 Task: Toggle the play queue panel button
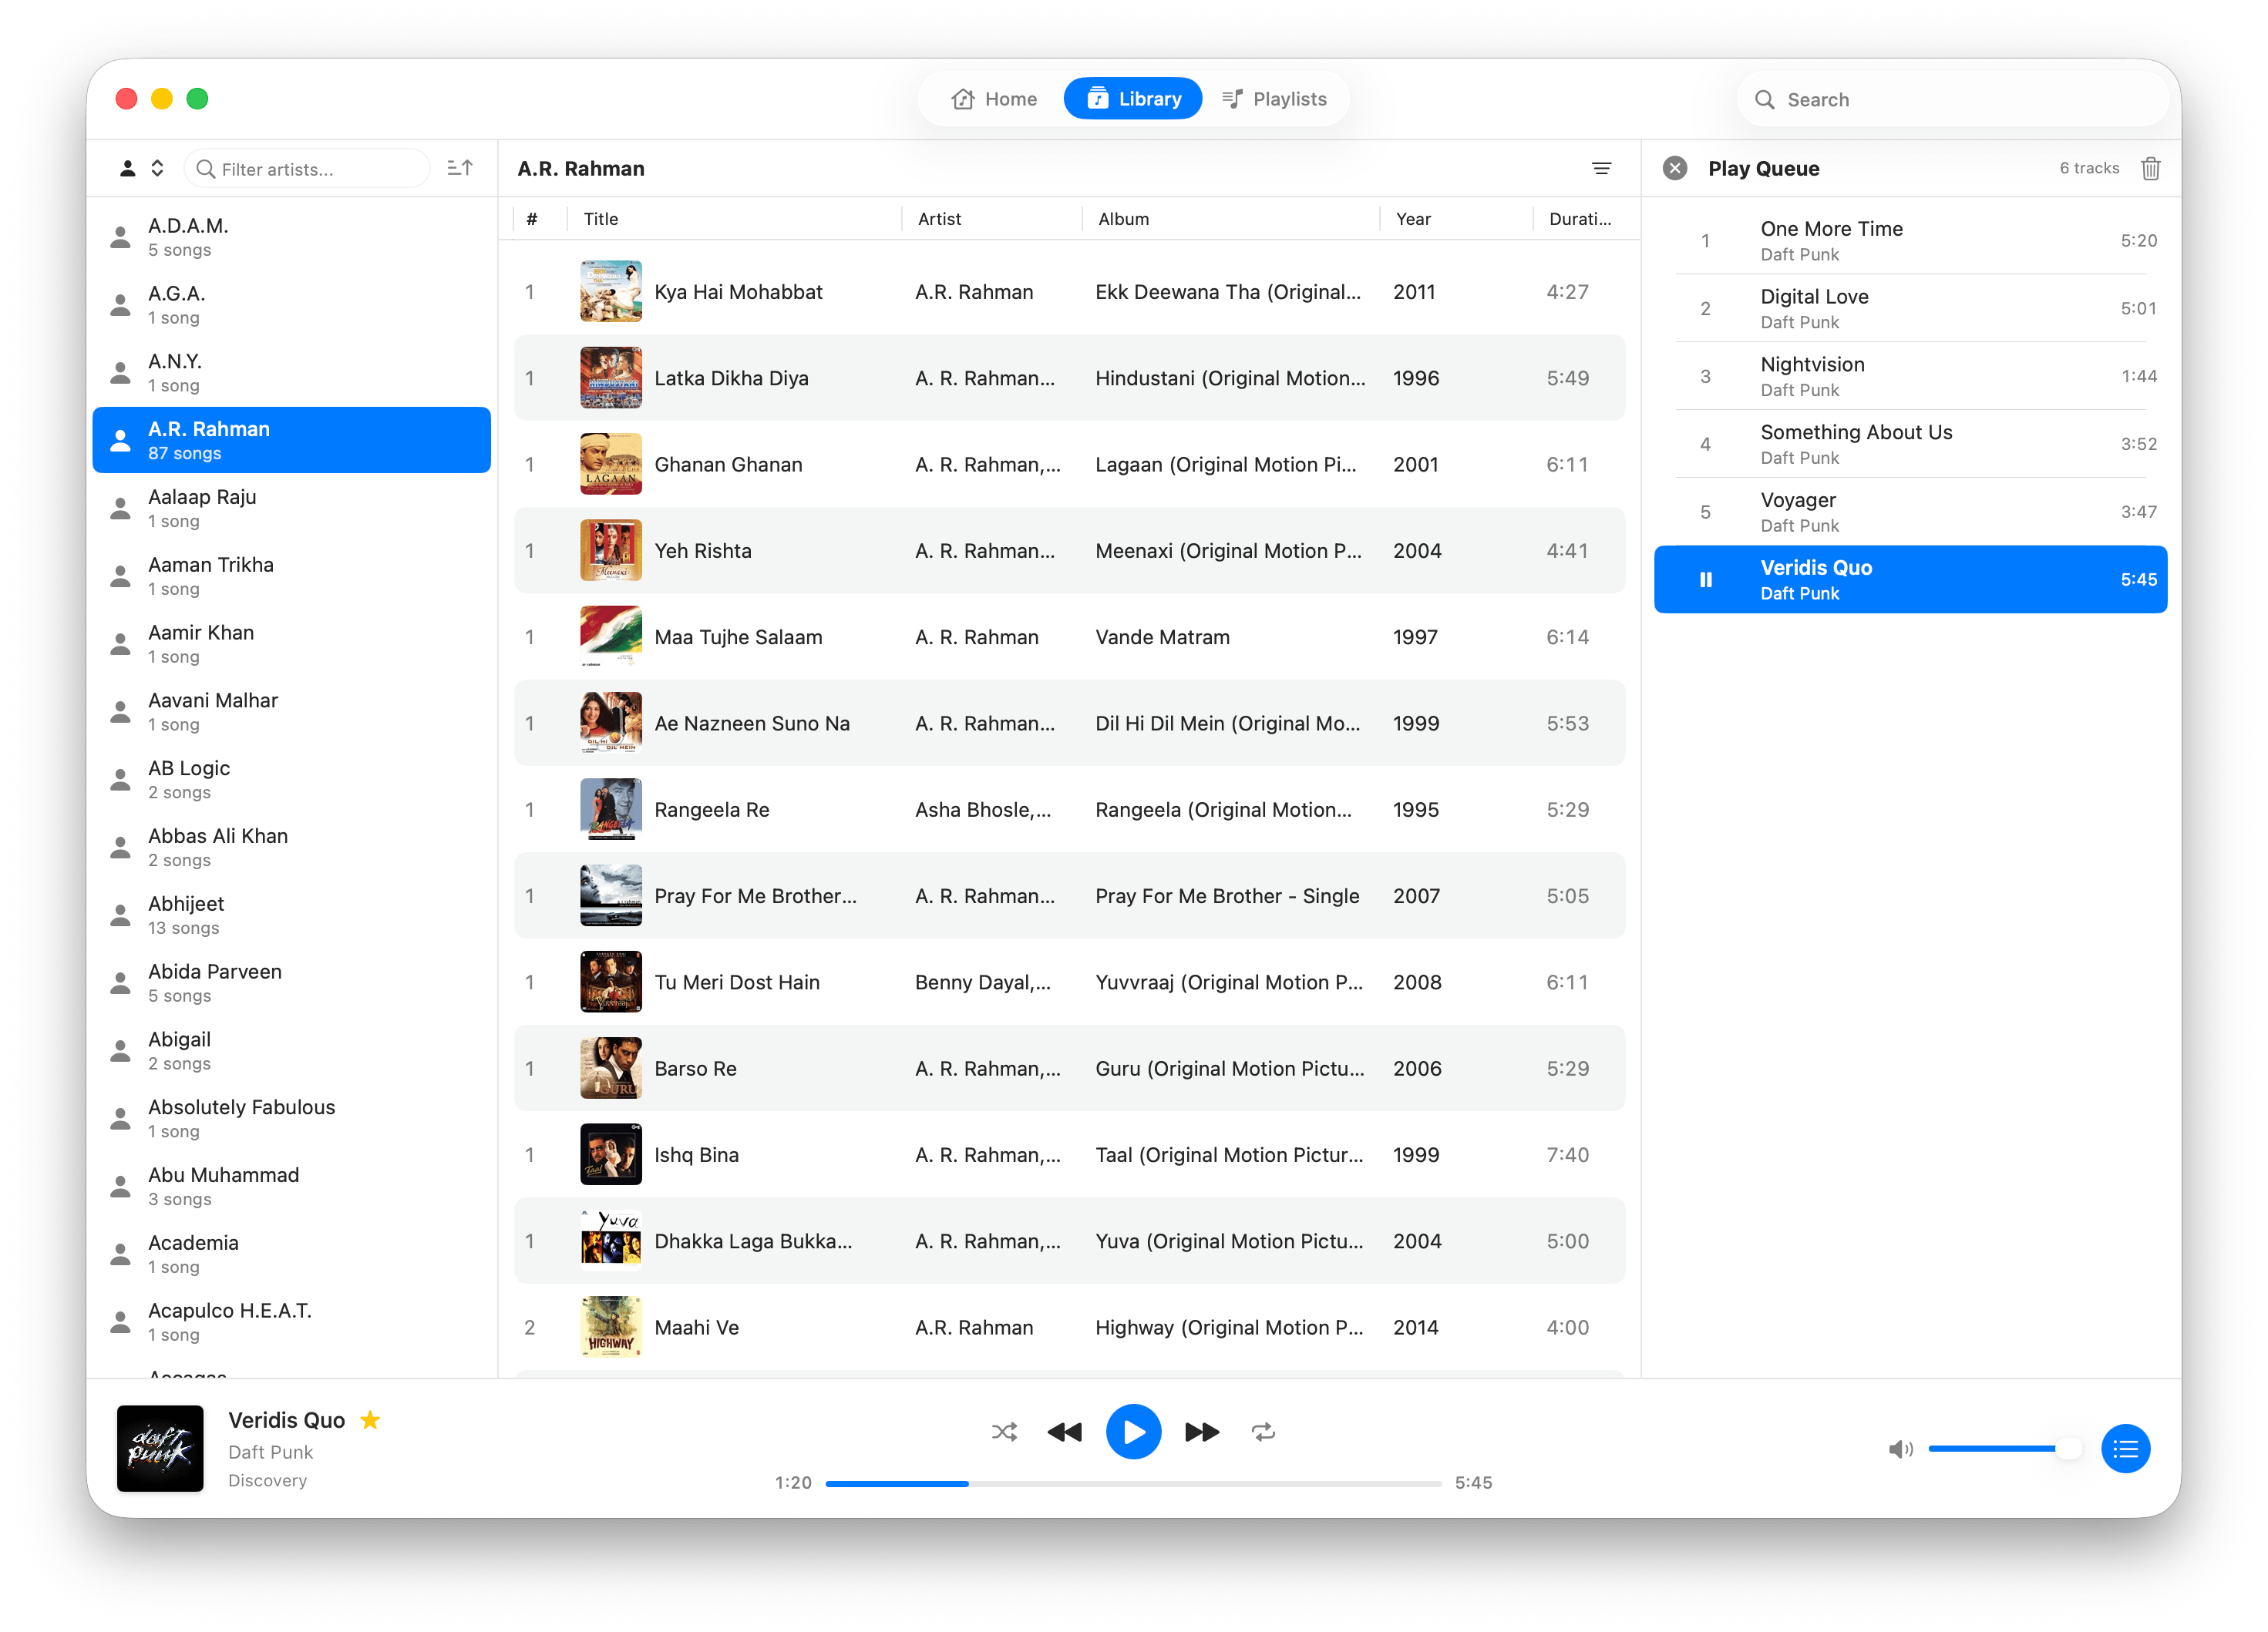(x=2125, y=1449)
